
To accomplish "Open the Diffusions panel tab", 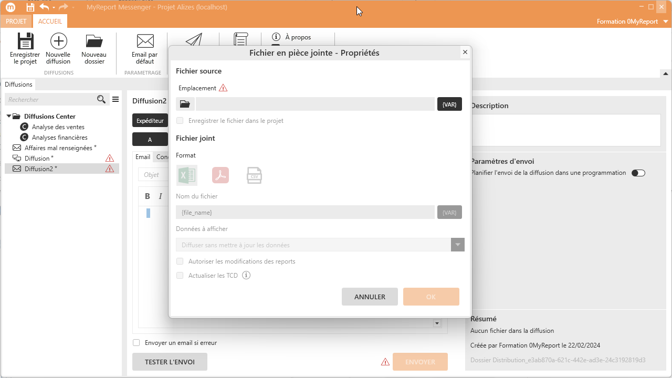I will (18, 85).
